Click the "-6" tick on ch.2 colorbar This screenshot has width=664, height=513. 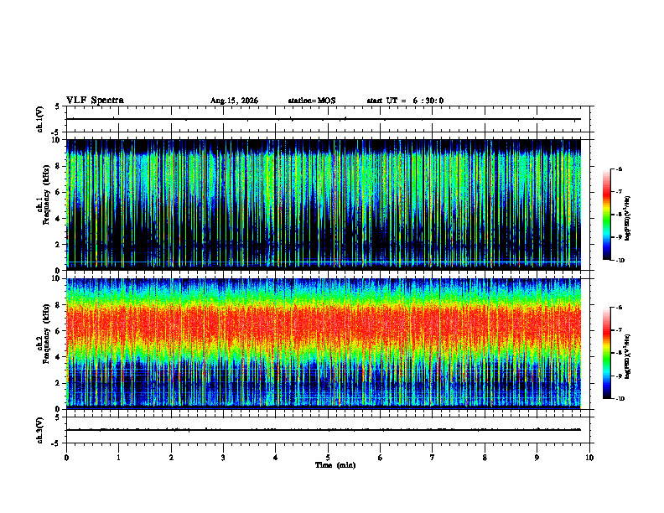[x=619, y=308]
